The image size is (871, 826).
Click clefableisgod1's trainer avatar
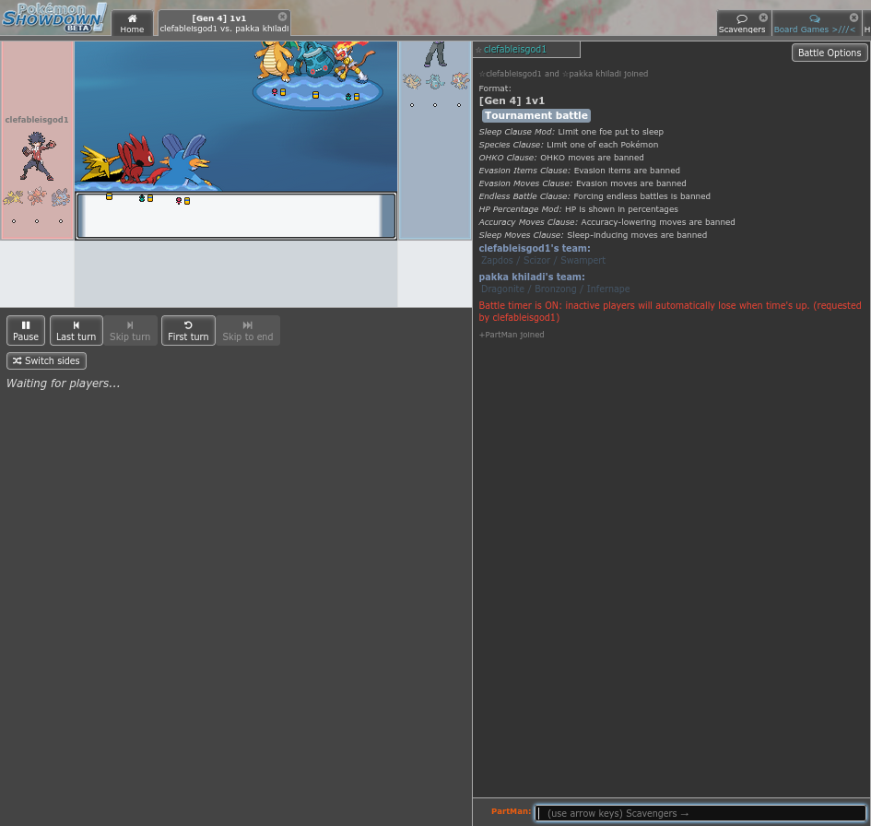pyautogui.click(x=37, y=156)
